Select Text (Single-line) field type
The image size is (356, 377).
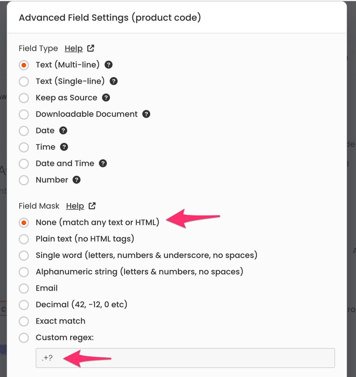pyautogui.click(x=24, y=81)
